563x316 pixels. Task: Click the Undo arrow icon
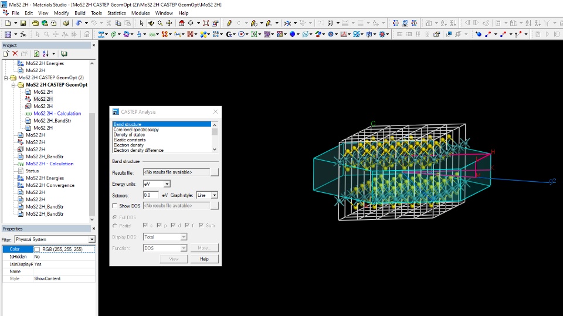point(79,23)
